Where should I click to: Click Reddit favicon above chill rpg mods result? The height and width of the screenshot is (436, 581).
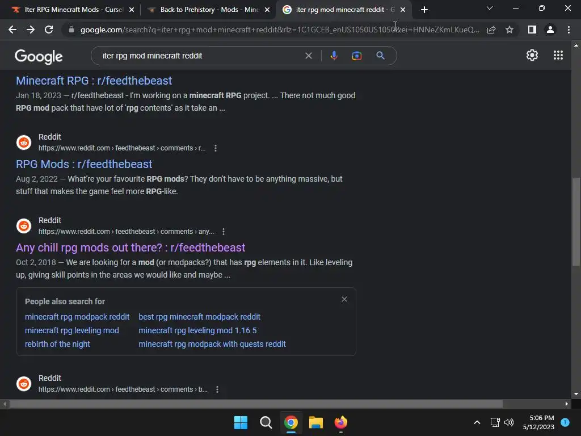(24, 226)
